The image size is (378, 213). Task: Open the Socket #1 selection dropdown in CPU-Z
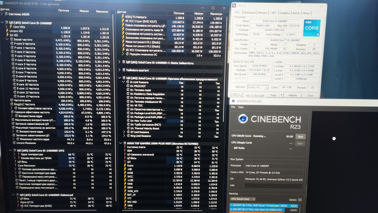(258, 87)
